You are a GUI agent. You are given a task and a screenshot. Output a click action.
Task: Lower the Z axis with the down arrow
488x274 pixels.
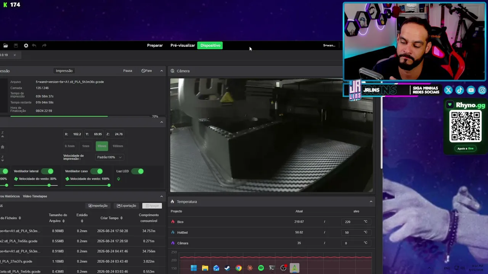tap(2, 158)
